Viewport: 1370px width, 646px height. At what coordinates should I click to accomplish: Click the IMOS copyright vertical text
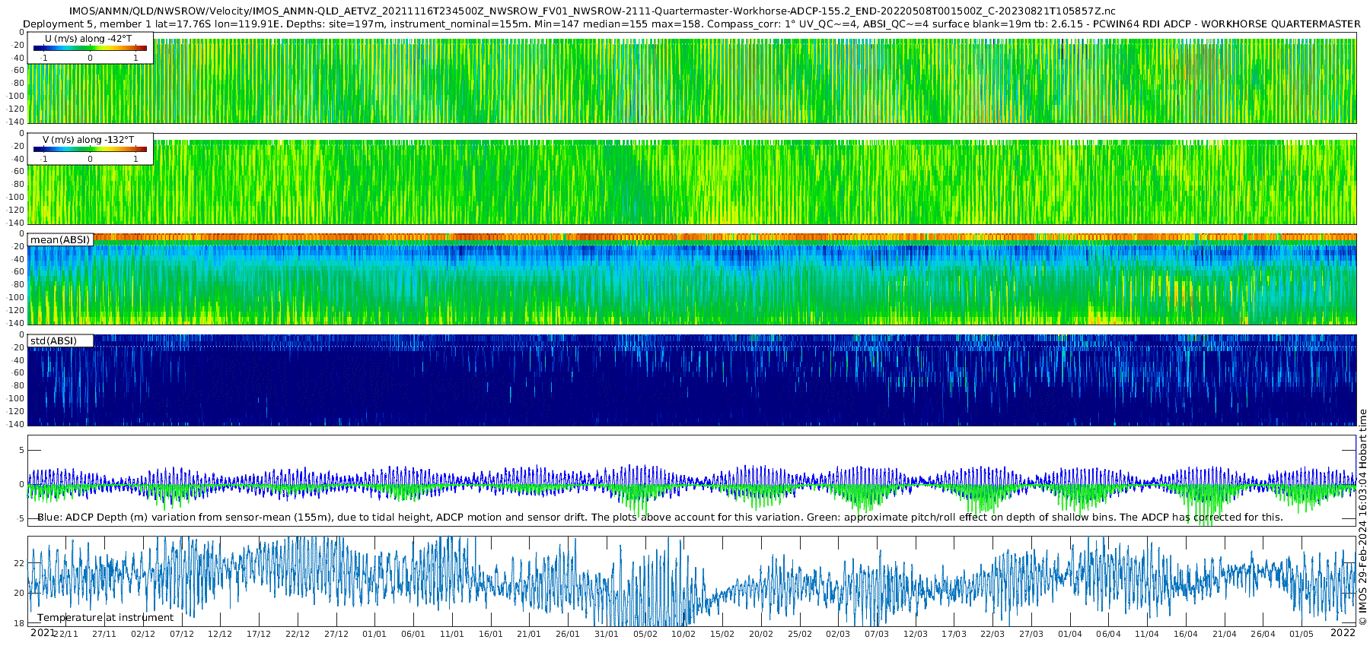click(1362, 517)
